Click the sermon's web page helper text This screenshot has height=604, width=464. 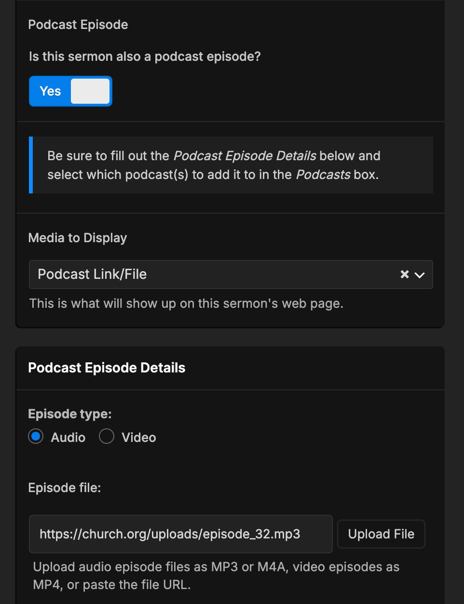pyautogui.click(x=186, y=303)
